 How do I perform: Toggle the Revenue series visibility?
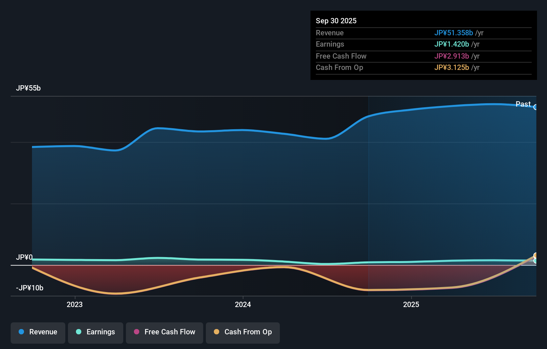pyautogui.click(x=38, y=332)
